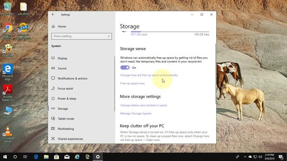Show hidden tray icons chevron
Image resolution: width=287 pixels, height=161 pixels.
point(245,157)
